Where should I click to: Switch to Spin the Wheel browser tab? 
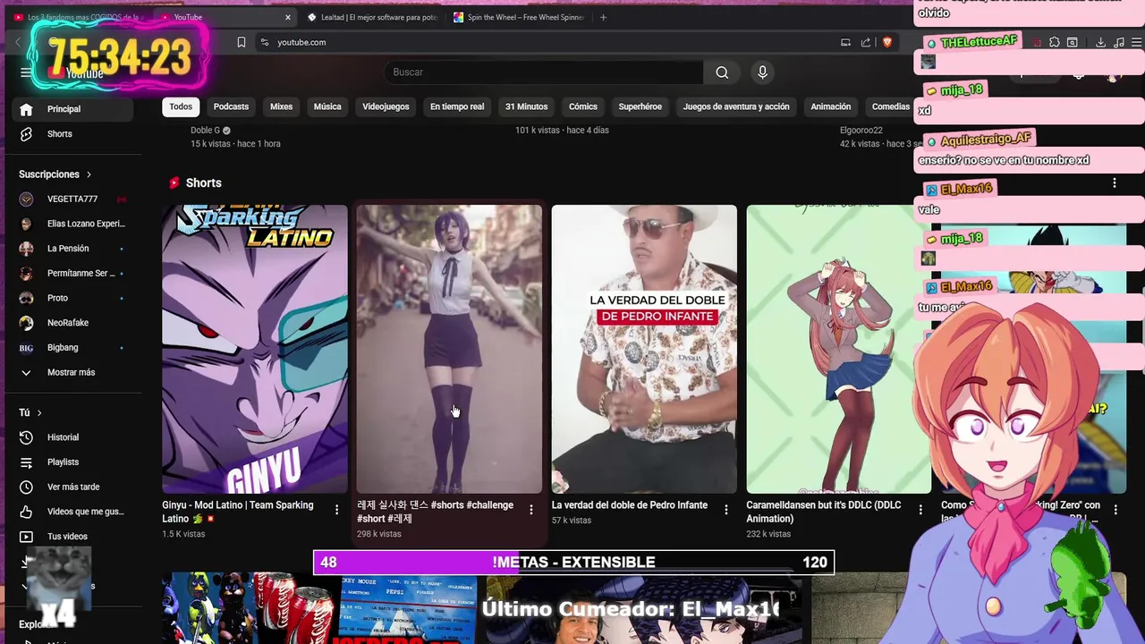coord(519,17)
